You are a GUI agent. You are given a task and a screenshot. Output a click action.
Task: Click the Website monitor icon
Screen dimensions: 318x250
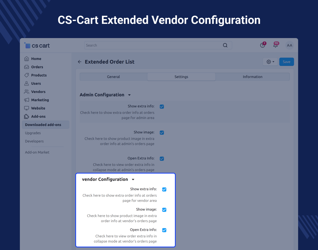(x=27, y=108)
